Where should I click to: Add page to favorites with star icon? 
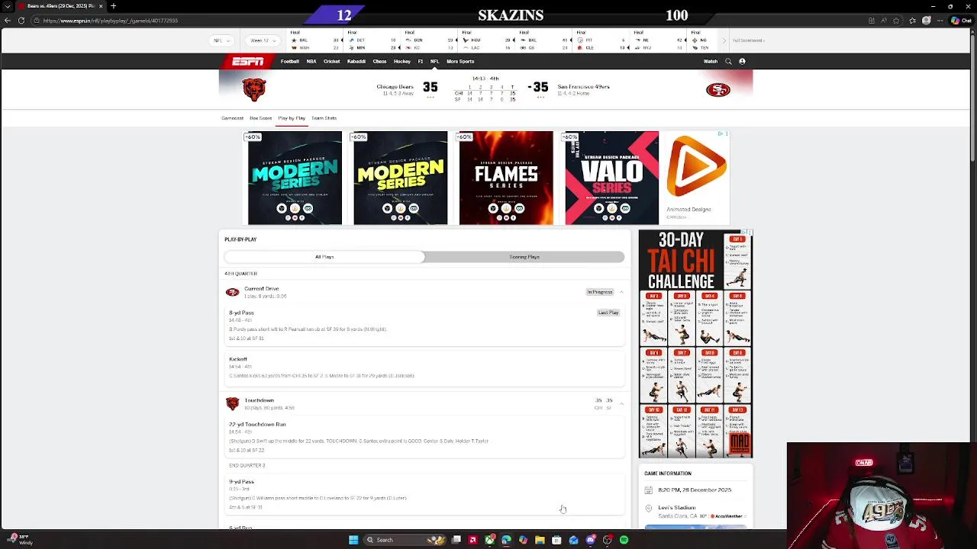896,21
